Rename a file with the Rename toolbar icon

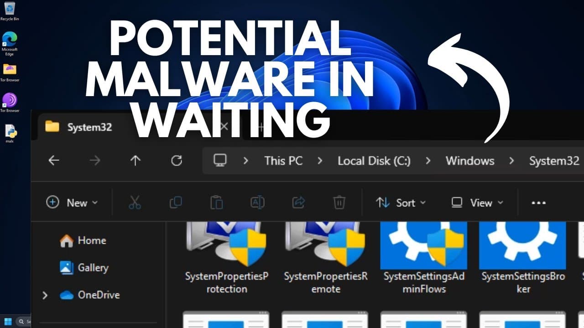click(257, 203)
